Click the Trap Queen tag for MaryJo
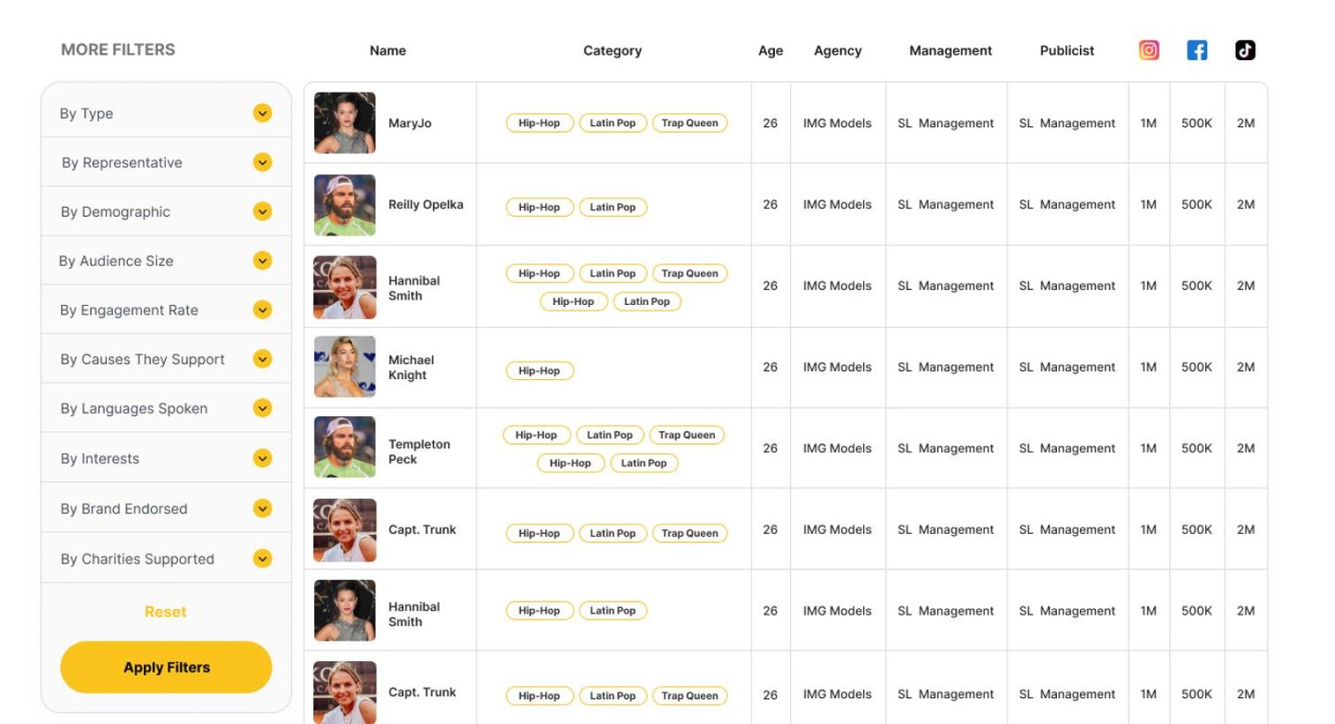The height and width of the screenshot is (724, 1335). (690, 123)
